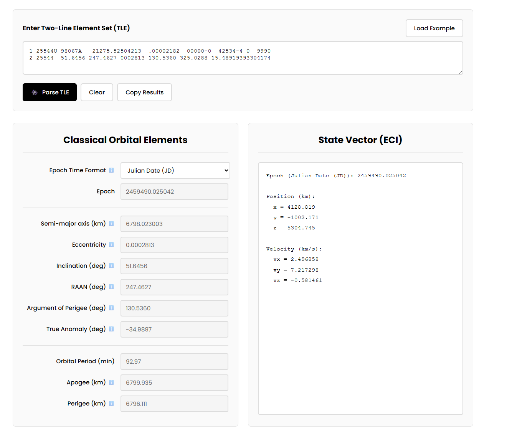
Task: Click the Parse TLE button
Action: [50, 92]
